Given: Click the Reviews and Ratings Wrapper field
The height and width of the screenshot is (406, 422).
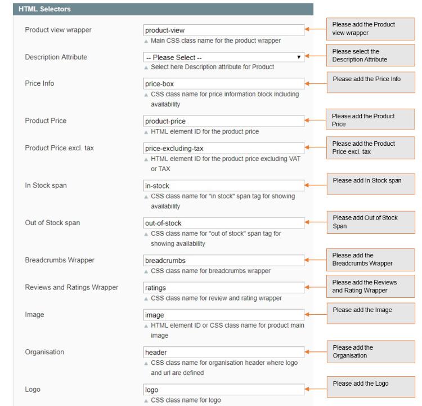Looking at the screenshot, I should (x=223, y=288).
